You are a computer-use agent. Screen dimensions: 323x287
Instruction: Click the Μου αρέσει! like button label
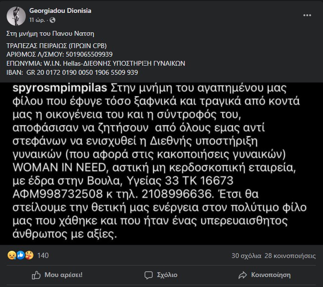63,275
